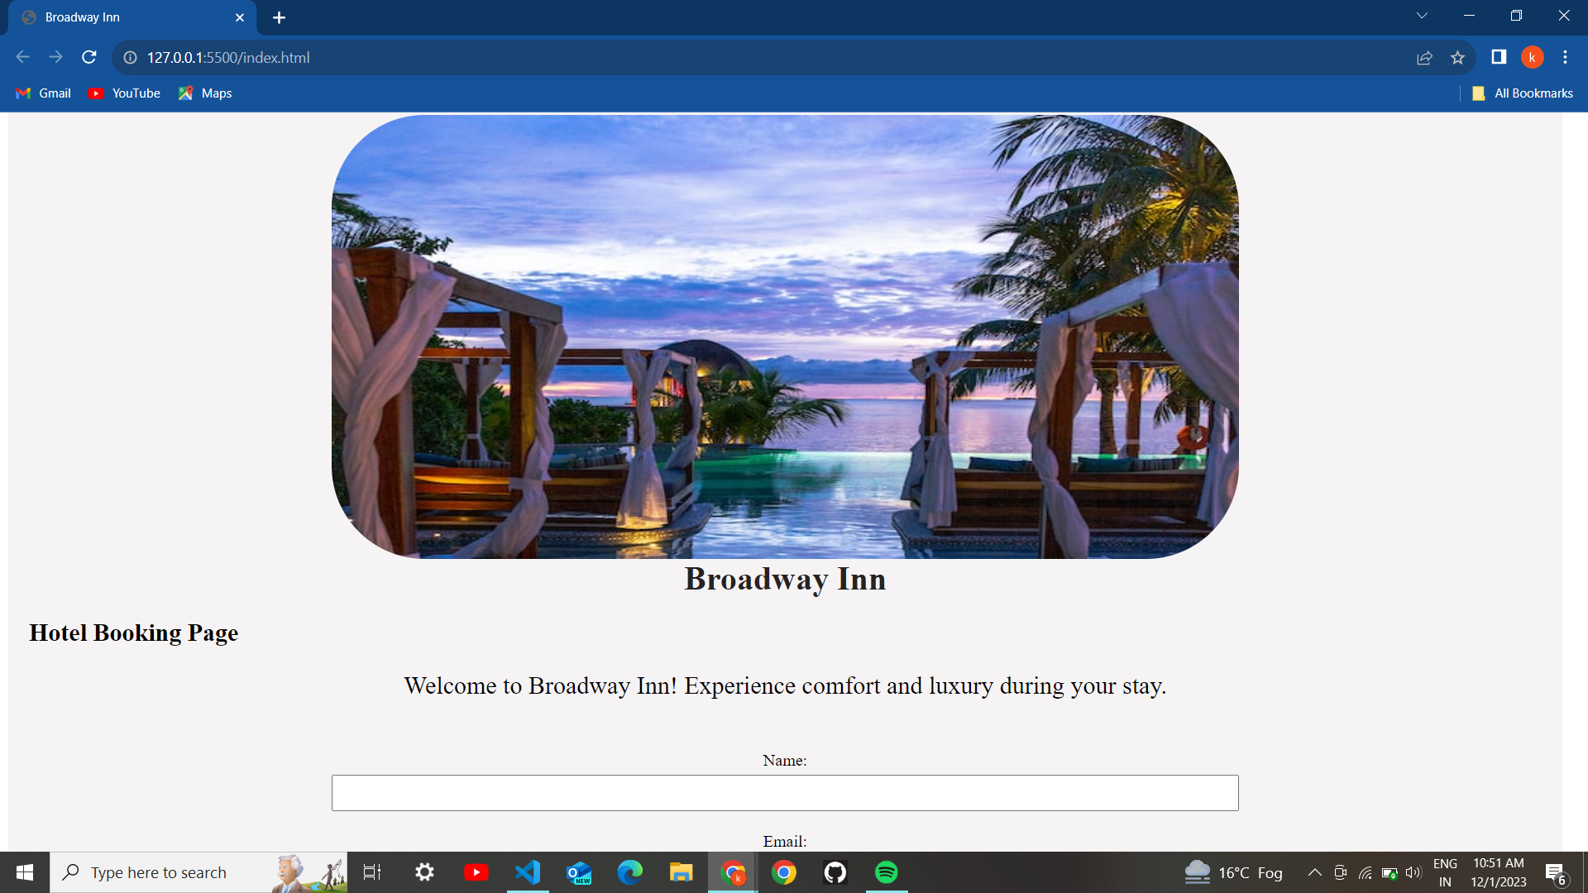Launch Visual Studio Code from taskbar
This screenshot has width=1588, height=893.
click(528, 872)
